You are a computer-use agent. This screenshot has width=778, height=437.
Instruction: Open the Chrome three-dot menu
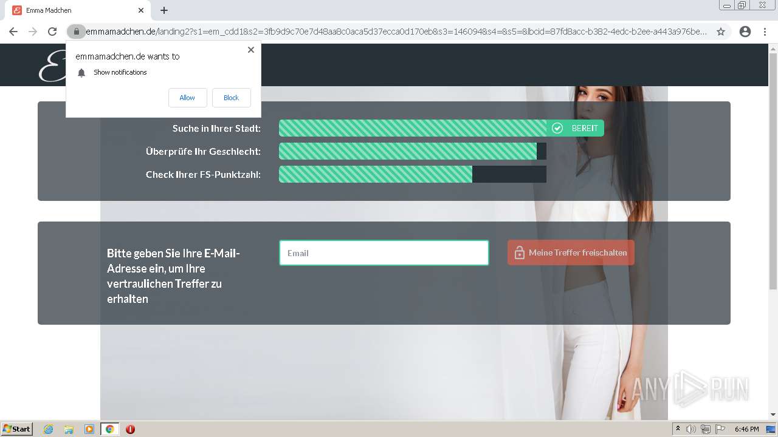click(x=765, y=32)
